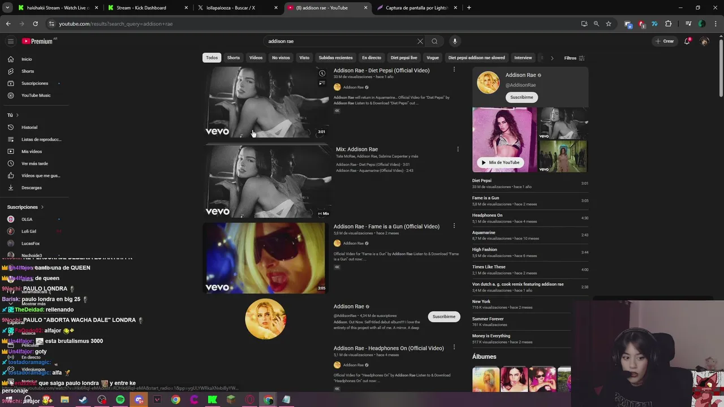Open Chrome's three-dot menu
Screen dimensions: 724x407
714,24
